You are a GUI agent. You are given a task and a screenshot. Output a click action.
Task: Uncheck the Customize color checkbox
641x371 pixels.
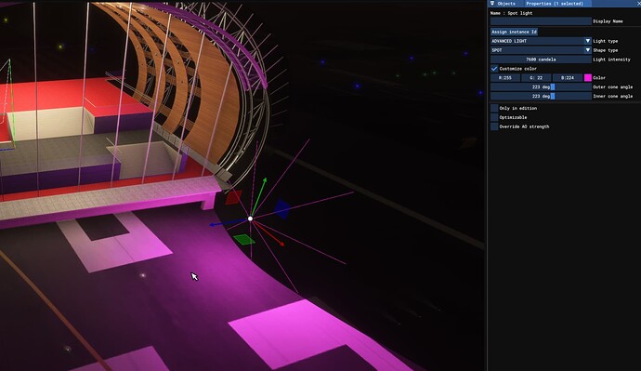pos(494,69)
